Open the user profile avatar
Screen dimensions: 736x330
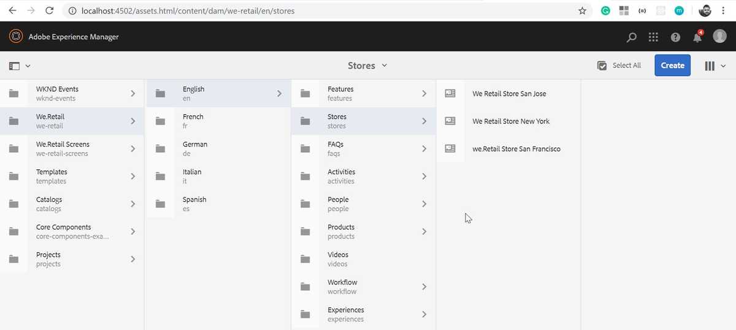pos(719,36)
